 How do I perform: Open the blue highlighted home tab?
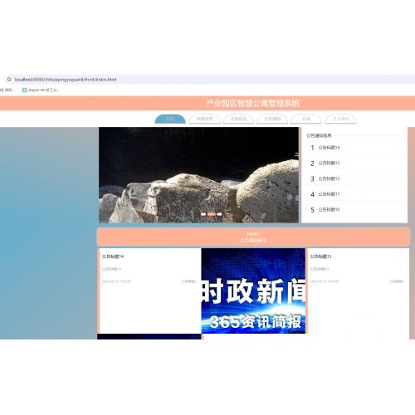click(x=170, y=119)
